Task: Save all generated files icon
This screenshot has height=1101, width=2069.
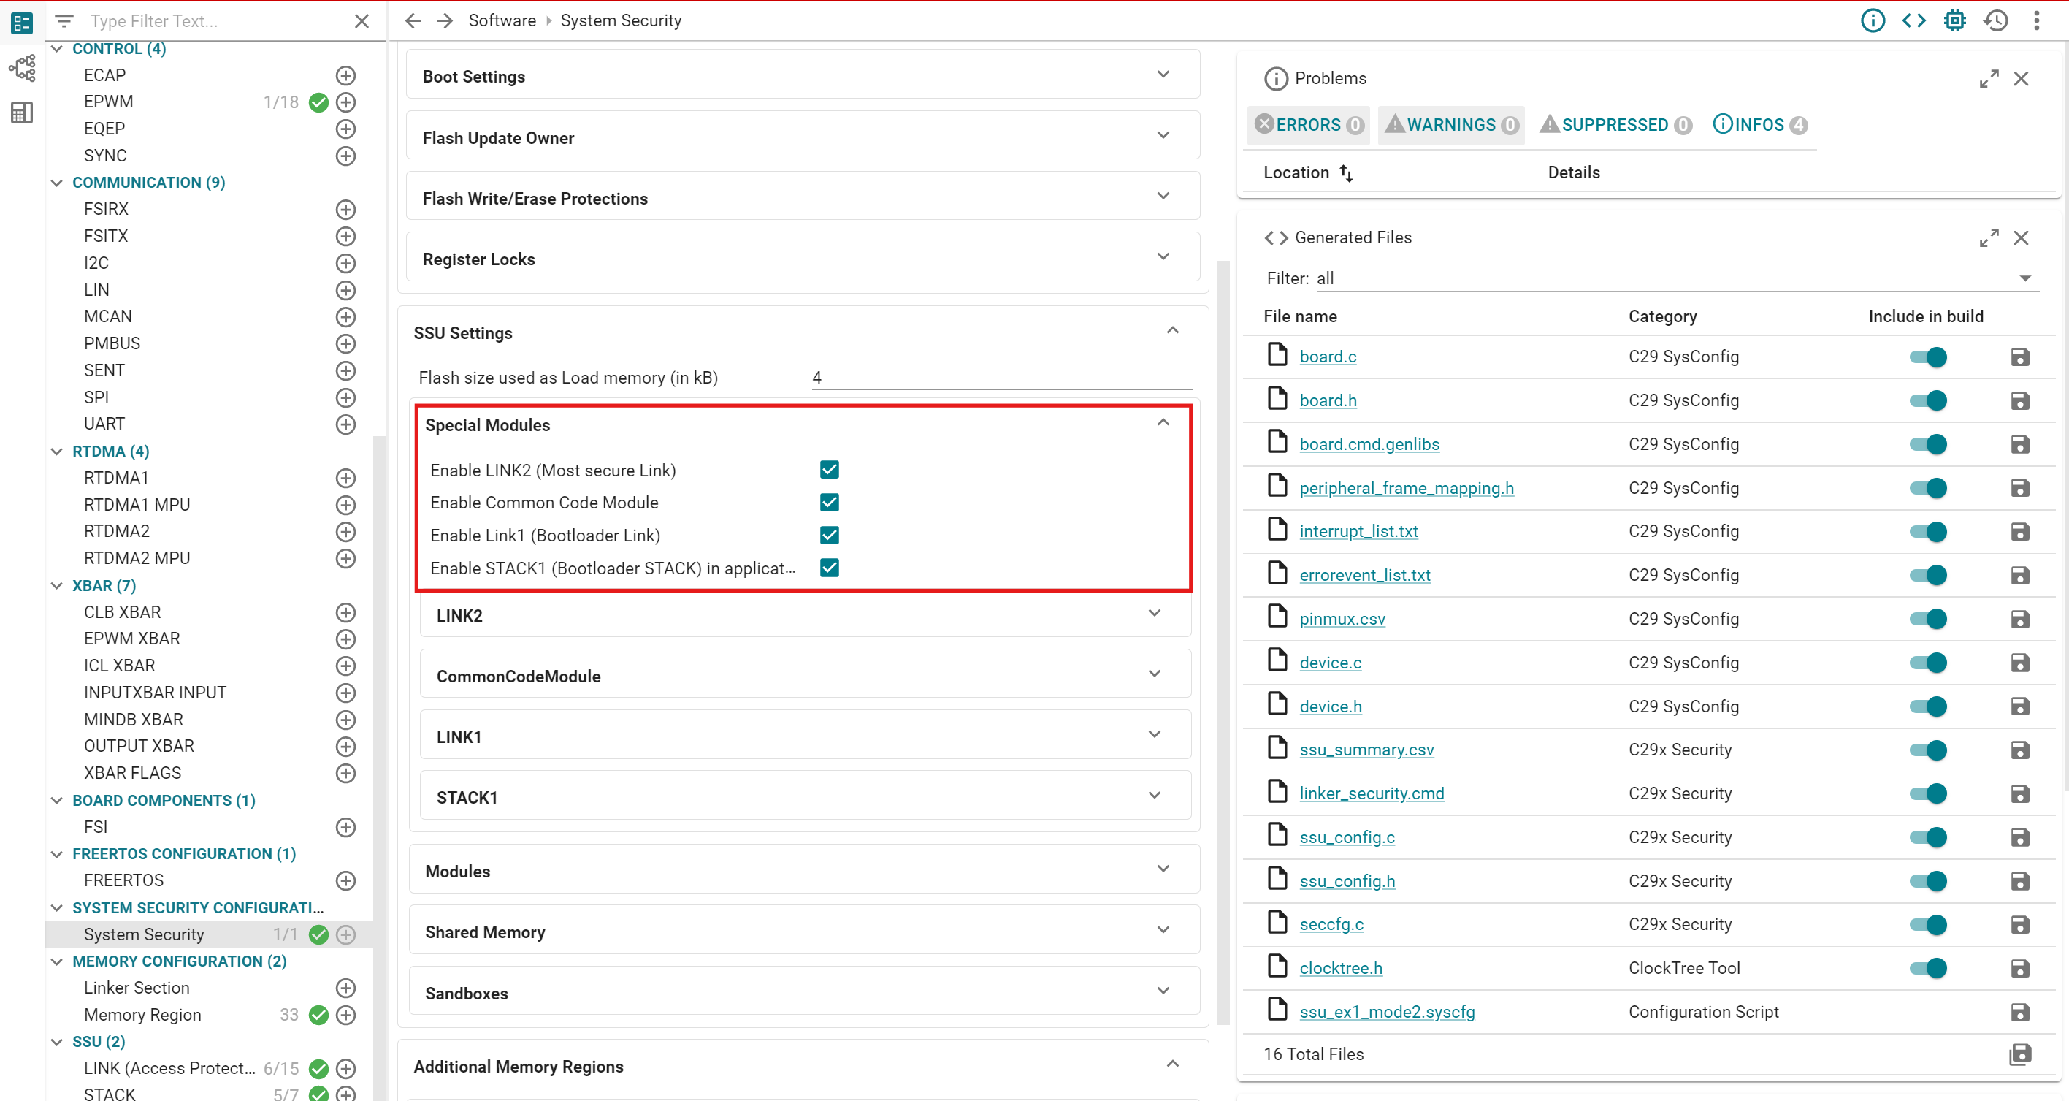Action: point(2019,1054)
